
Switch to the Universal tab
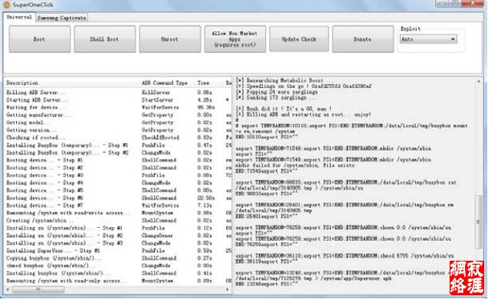19,17
